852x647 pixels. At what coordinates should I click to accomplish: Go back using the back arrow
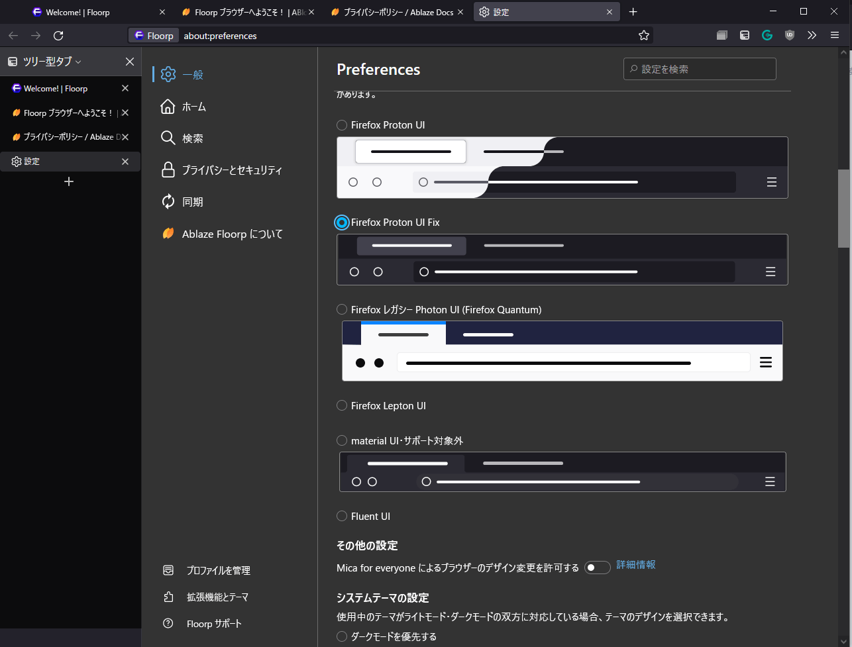13,36
